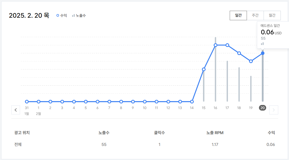Click the 수익 legend marker
This screenshot has width=289, height=160.
pos(58,15)
